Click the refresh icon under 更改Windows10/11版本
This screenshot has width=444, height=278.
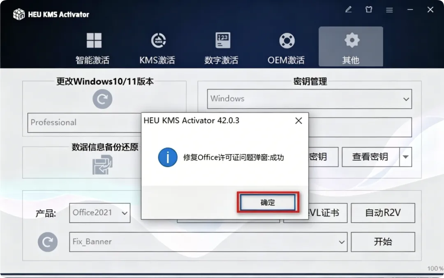click(x=102, y=99)
